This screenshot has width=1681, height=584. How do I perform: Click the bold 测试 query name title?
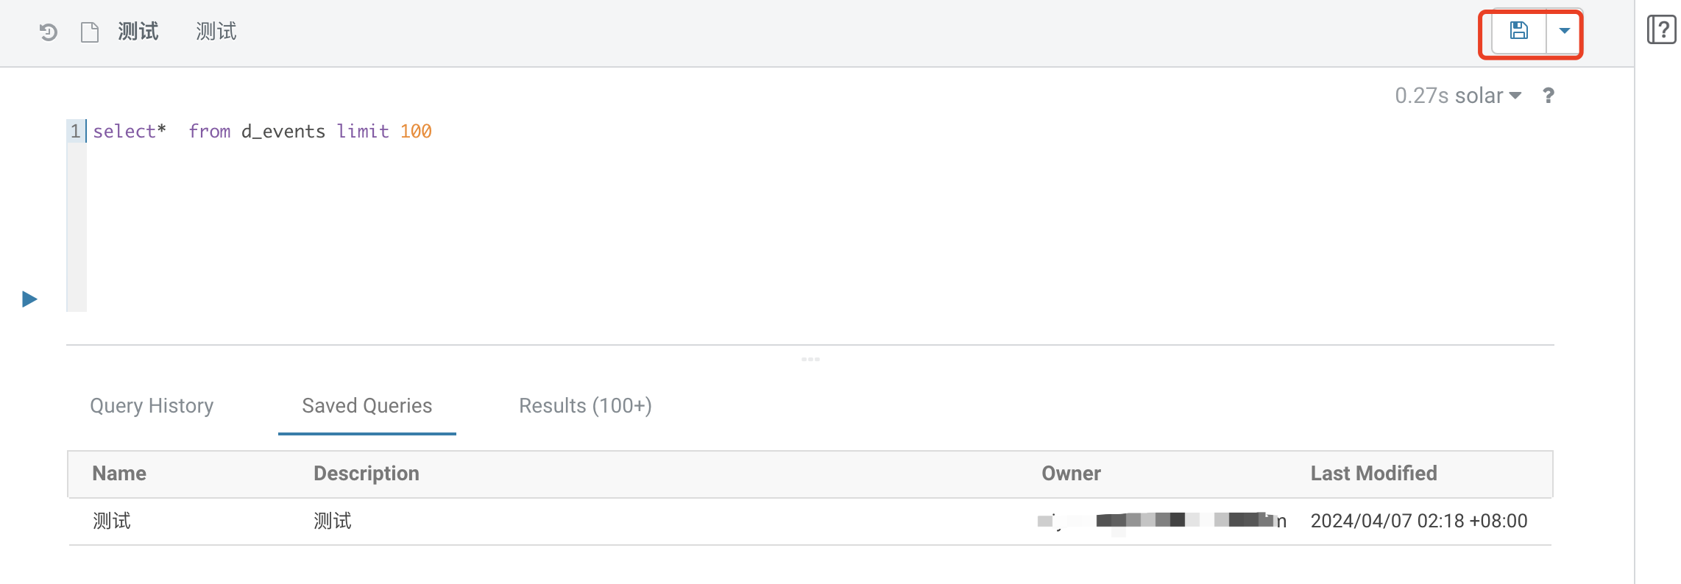click(x=138, y=32)
